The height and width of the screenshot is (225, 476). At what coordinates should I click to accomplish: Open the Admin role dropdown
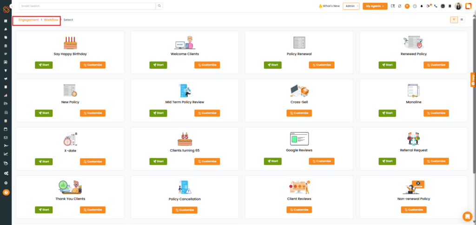(x=351, y=6)
